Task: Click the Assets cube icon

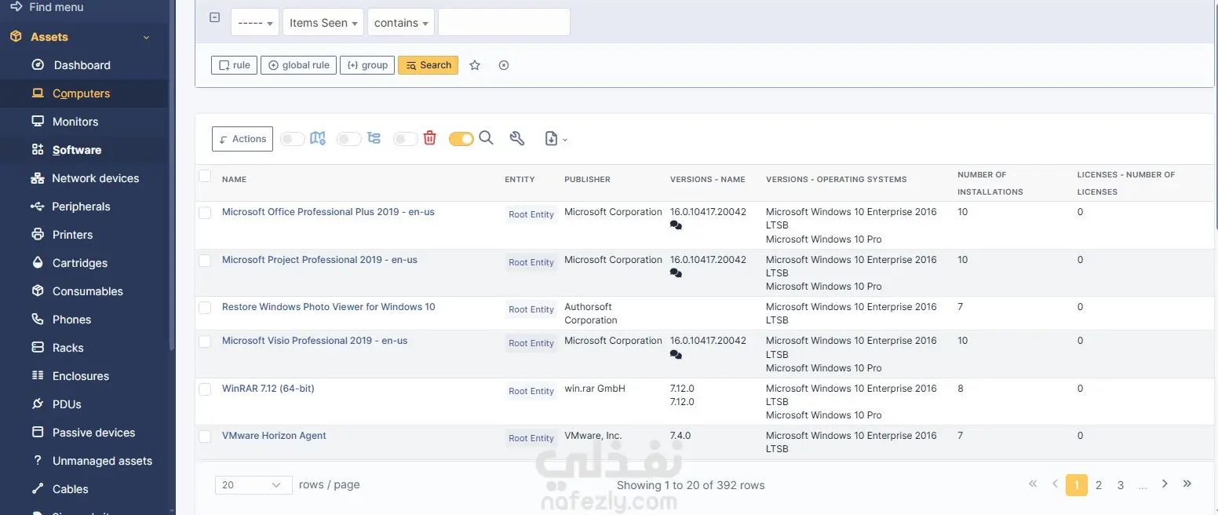Action: (x=15, y=37)
